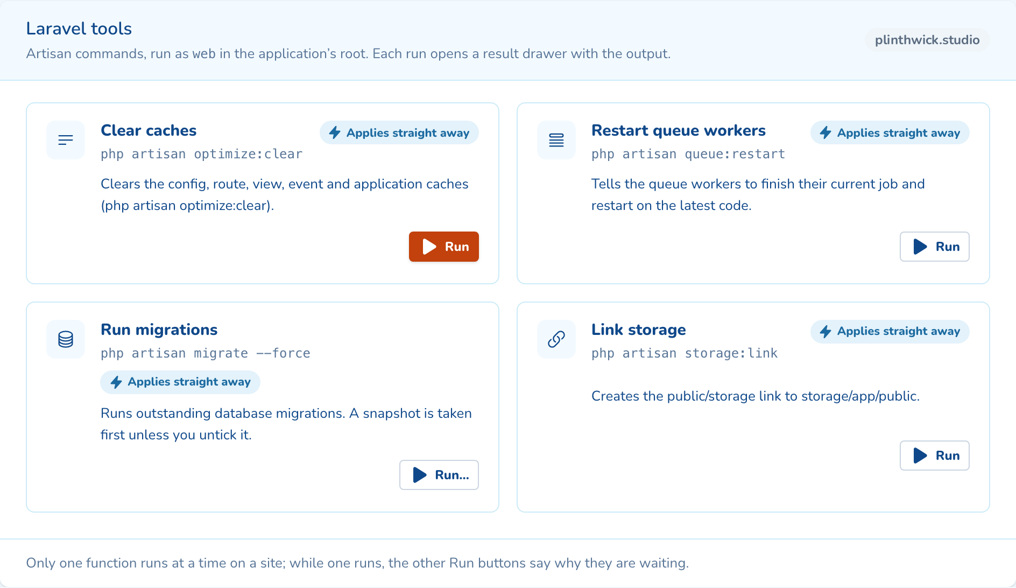The width and height of the screenshot is (1016, 588).
Task: Click the Creates the public/storage link description
Action: pyautogui.click(x=756, y=396)
